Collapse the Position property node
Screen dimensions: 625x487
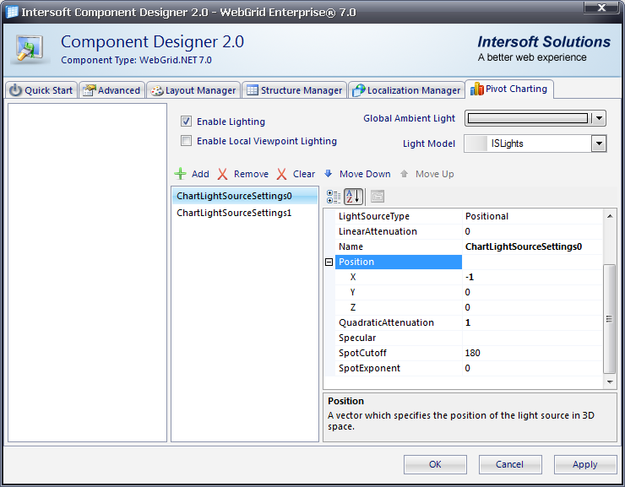(329, 262)
